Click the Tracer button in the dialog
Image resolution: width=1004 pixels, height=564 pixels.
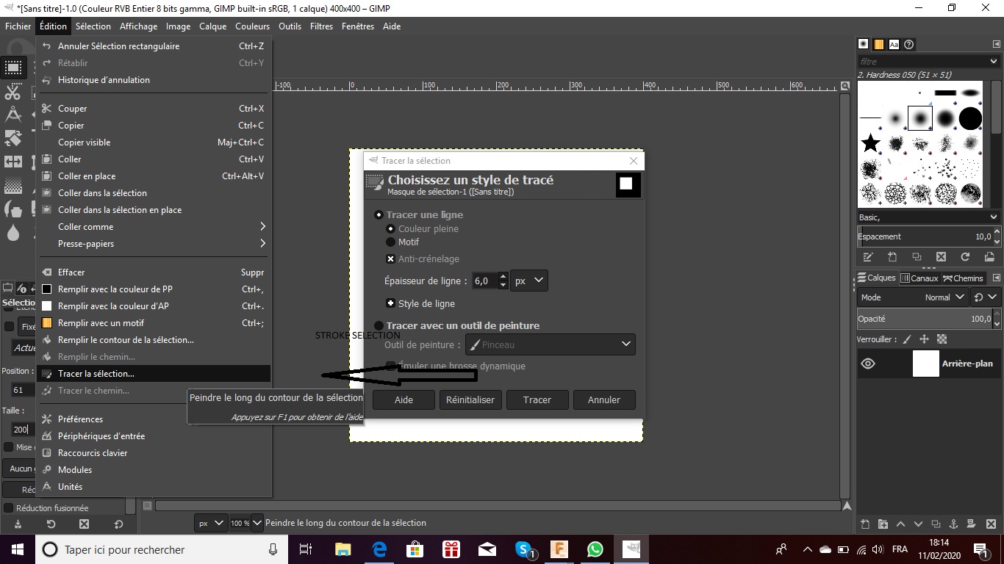pos(537,399)
